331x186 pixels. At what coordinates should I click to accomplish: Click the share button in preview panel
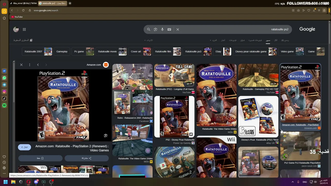coord(87,158)
